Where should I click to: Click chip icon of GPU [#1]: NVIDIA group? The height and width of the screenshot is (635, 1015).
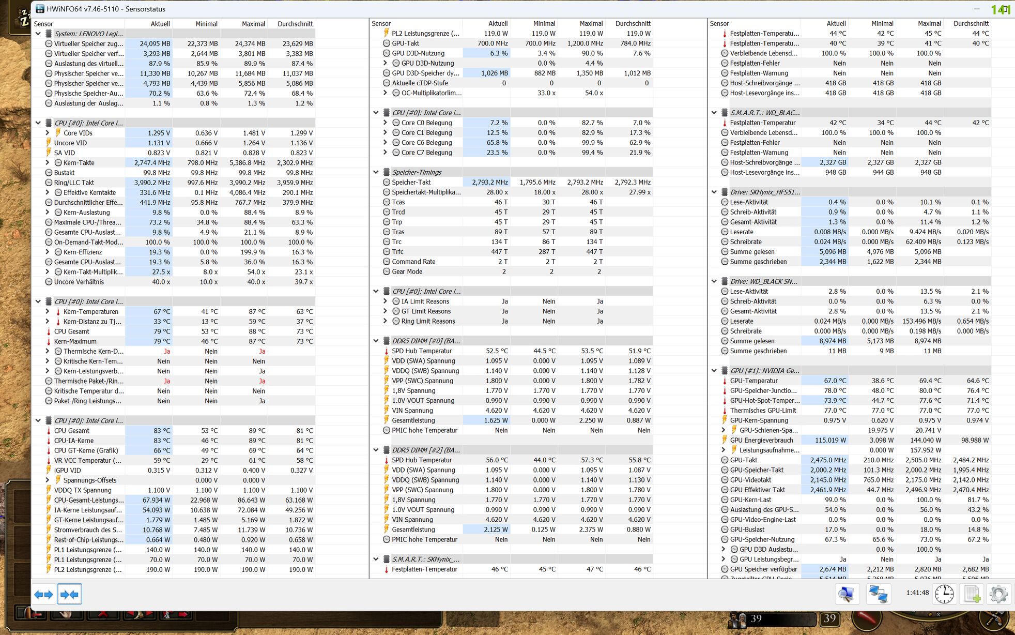(x=725, y=371)
